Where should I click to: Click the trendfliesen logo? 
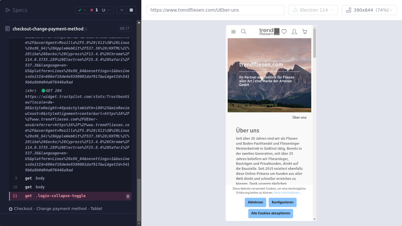(269, 32)
